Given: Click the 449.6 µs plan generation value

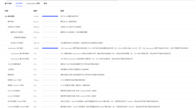Looking at the screenshot, I should coord(36,27).
